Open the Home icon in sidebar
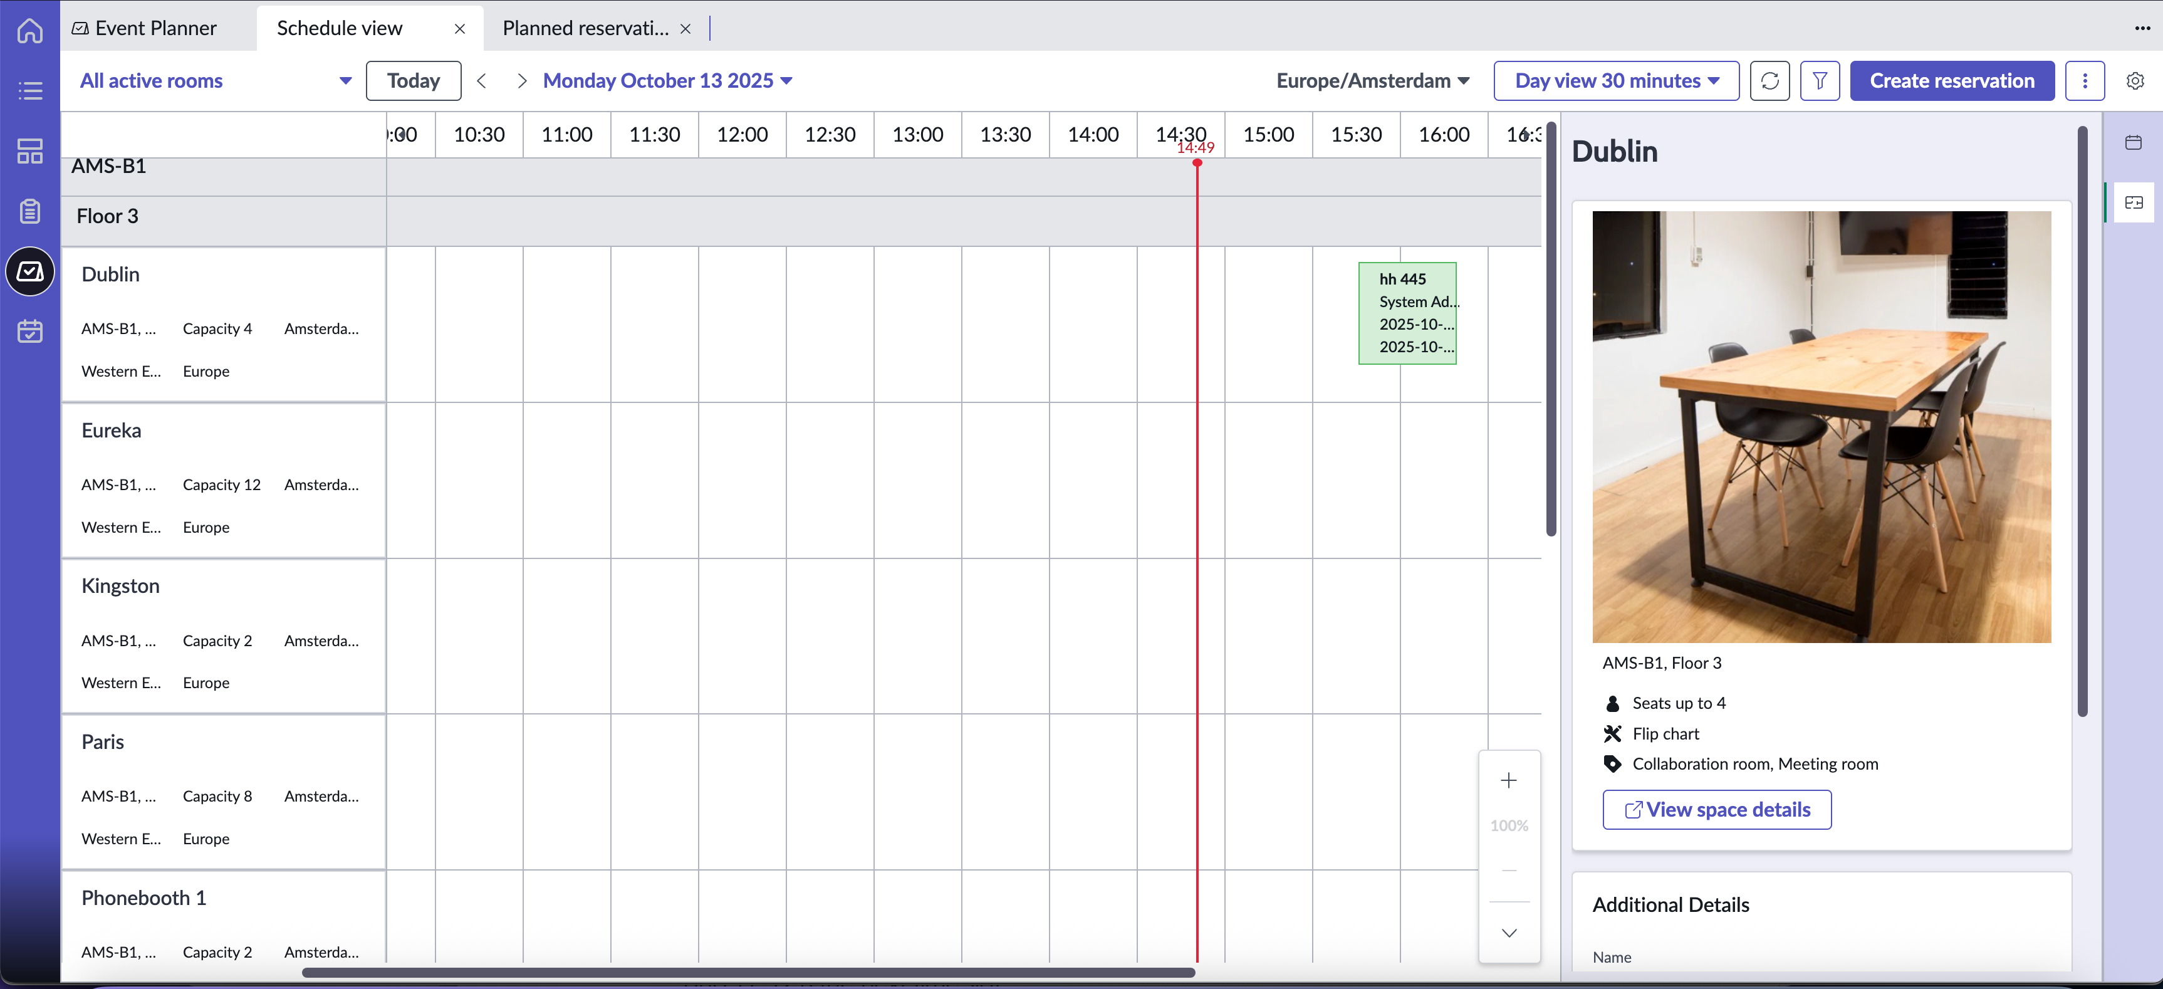2163x989 pixels. 30,31
